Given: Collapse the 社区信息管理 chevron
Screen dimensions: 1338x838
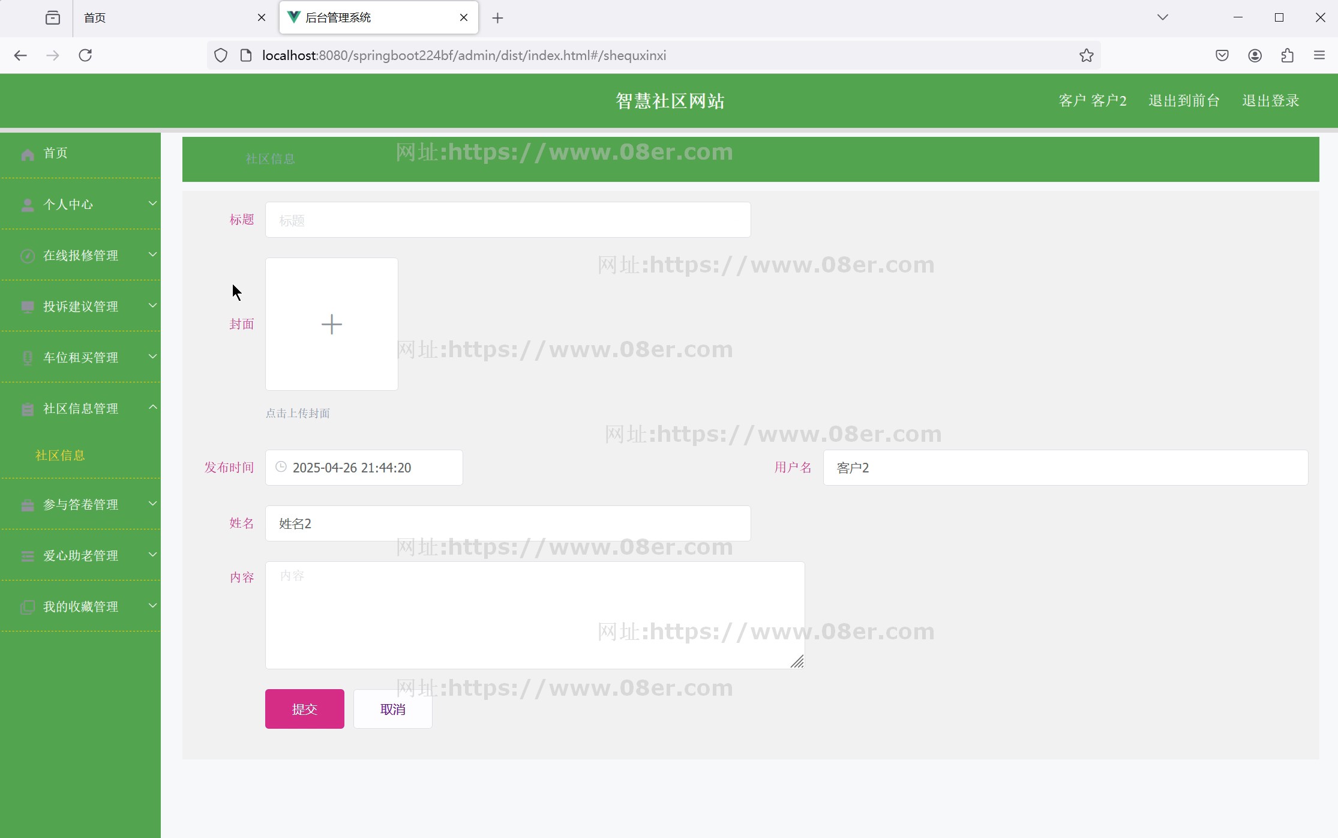Looking at the screenshot, I should (153, 407).
